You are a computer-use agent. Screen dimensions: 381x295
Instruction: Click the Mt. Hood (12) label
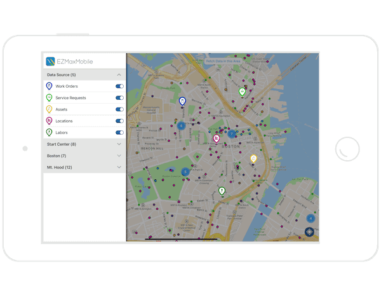coord(59,167)
